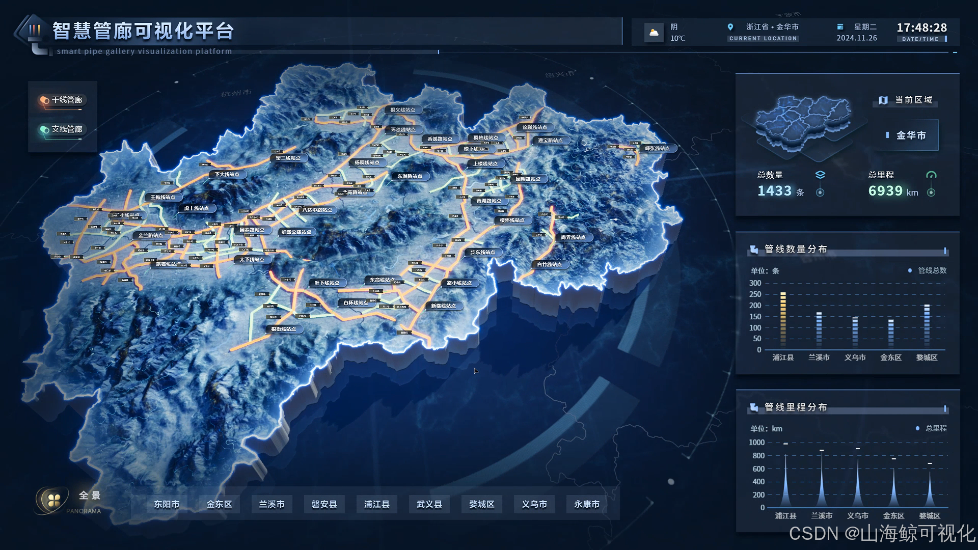Click the location pin beside 浙江省·金华市
Screen dimensions: 978x550
click(730, 27)
